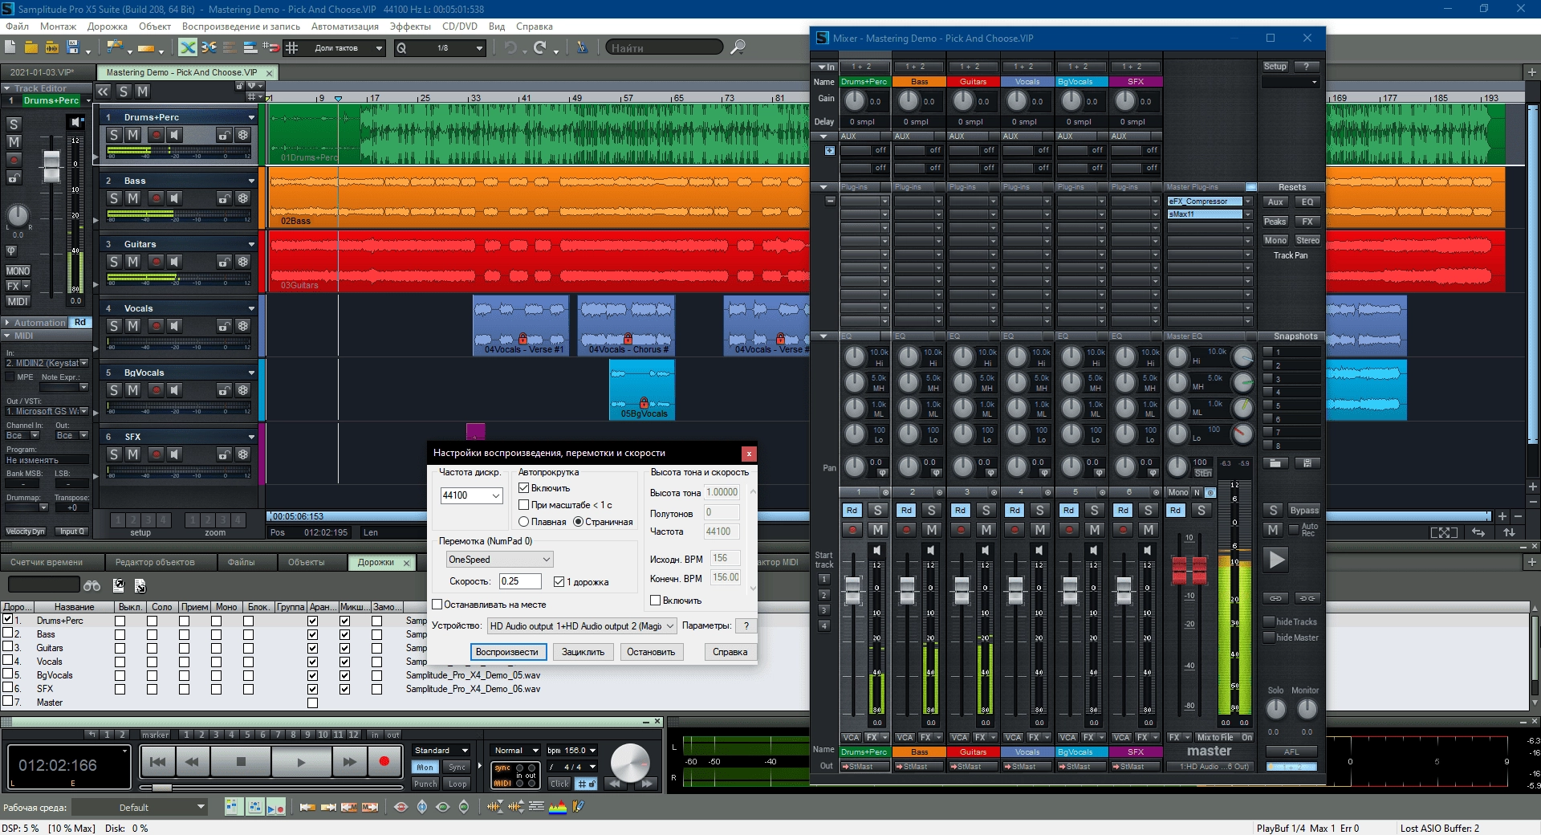Click the master fader in Mixer
The image size is (1541, 835).
click(1189, 569)
